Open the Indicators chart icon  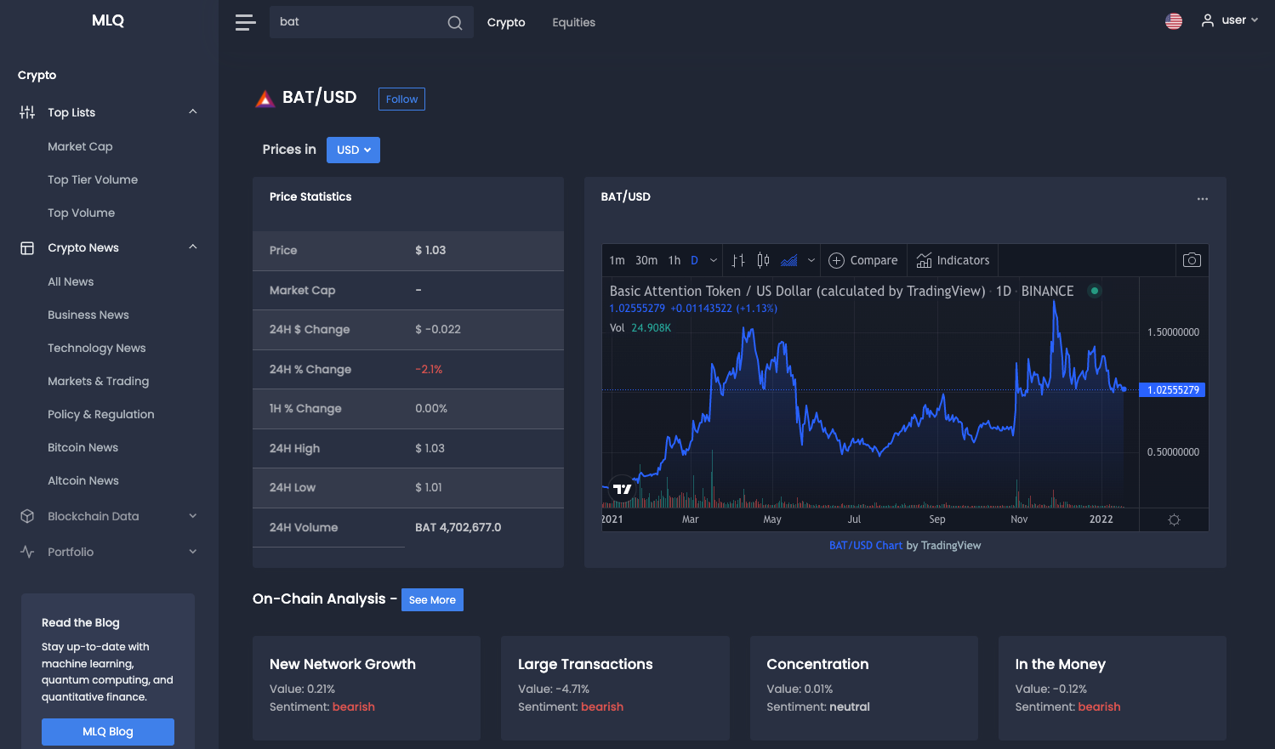[x=924, y=260]
